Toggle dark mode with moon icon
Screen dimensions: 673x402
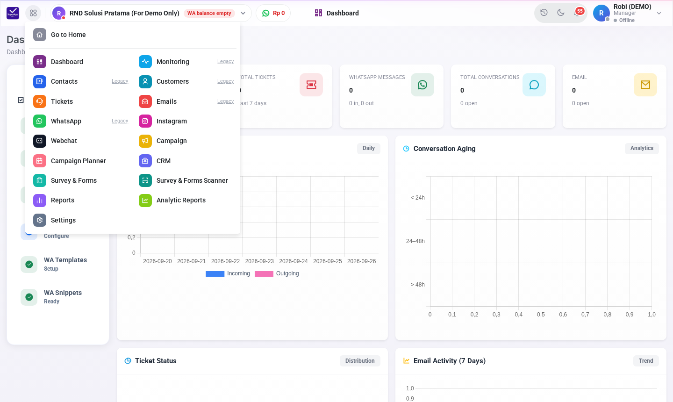click(x=561, y=13)
